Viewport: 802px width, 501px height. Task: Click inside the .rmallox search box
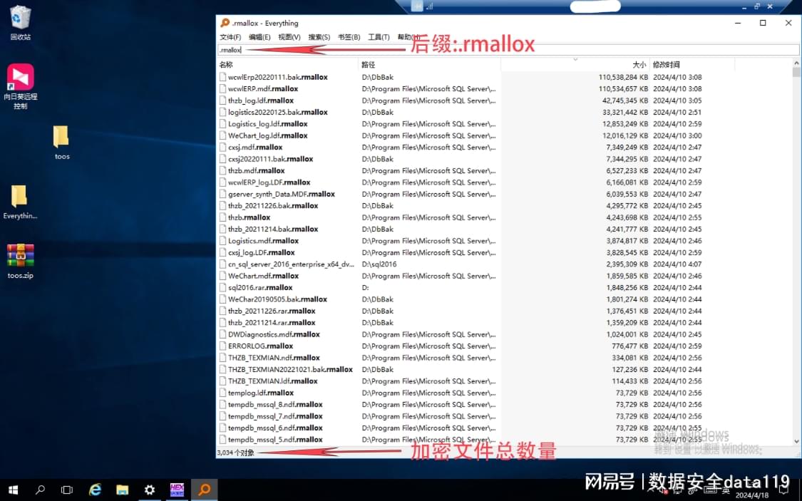tap(285, 49)
